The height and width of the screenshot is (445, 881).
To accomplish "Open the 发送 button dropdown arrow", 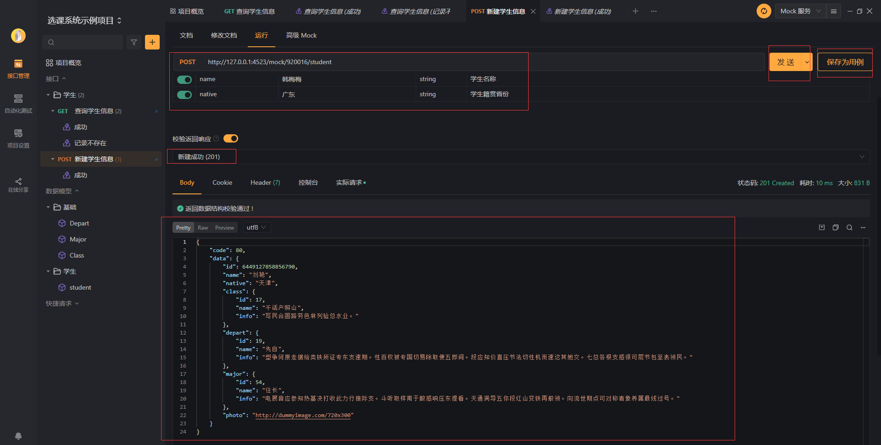I will click(807, 62).
